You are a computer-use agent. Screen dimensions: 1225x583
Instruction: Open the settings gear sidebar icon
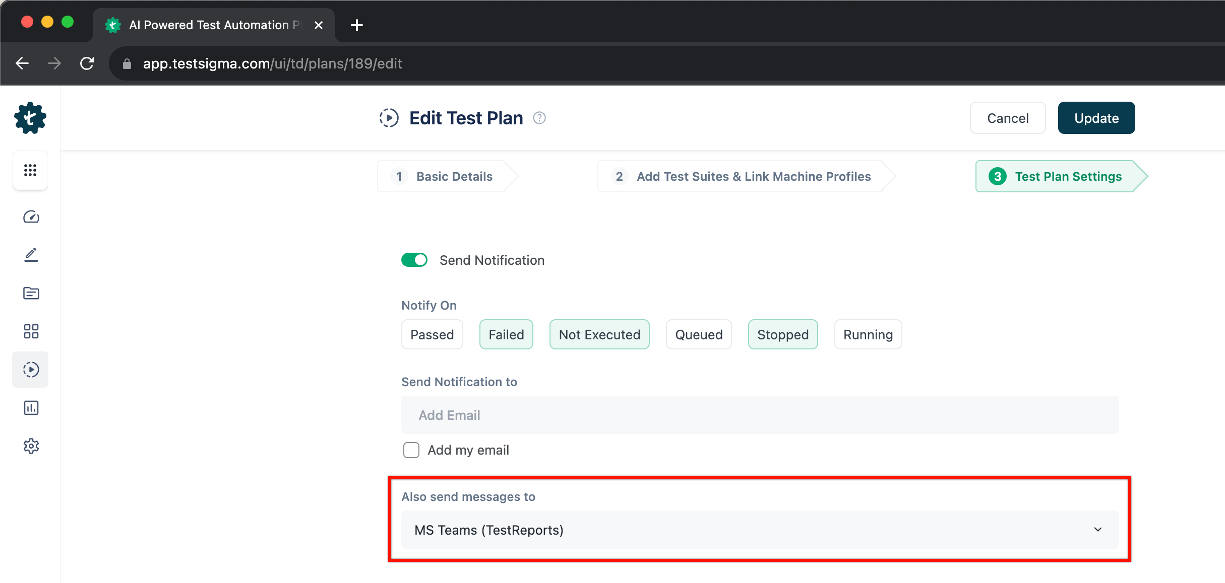(x=31, y=446)
